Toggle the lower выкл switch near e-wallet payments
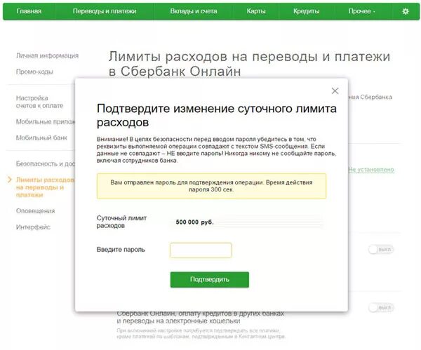The image size is (421, 350). click(381, 307)
